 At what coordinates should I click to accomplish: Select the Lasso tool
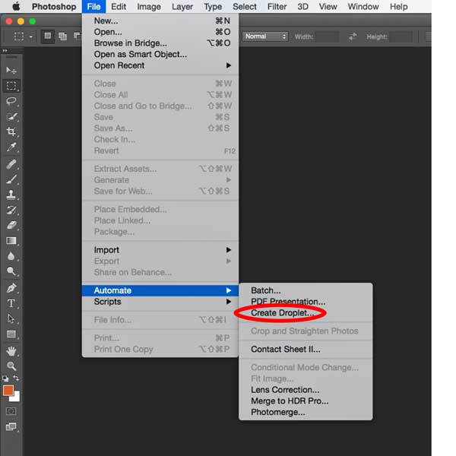click(x=11, y=101)
